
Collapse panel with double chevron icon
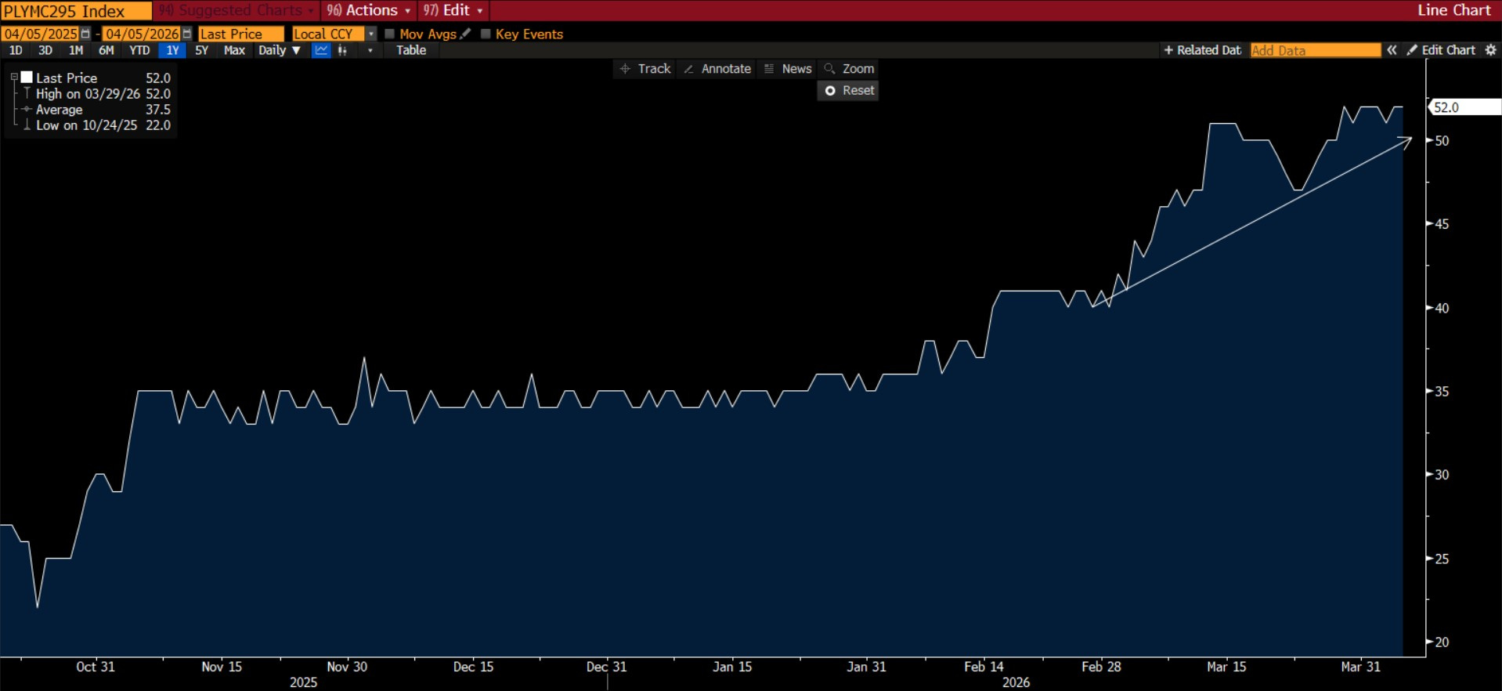coord(1392,50)
